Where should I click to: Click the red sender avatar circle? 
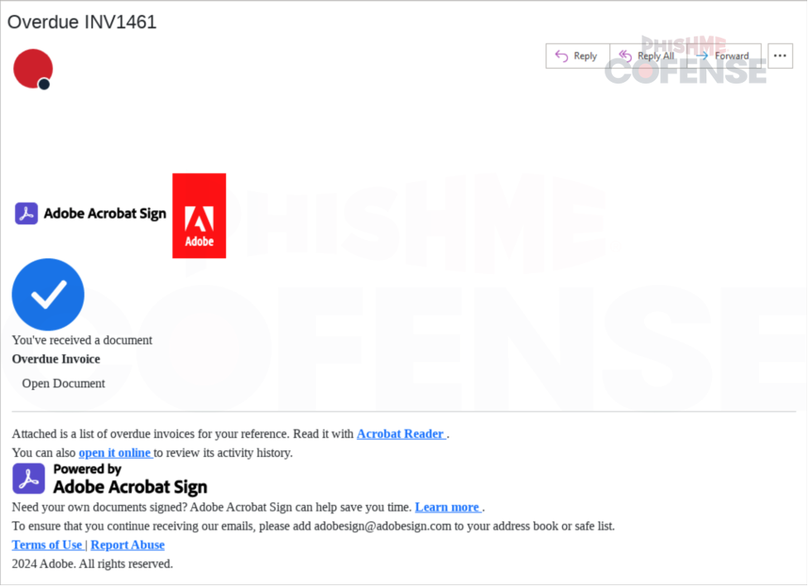click(33, 69)
